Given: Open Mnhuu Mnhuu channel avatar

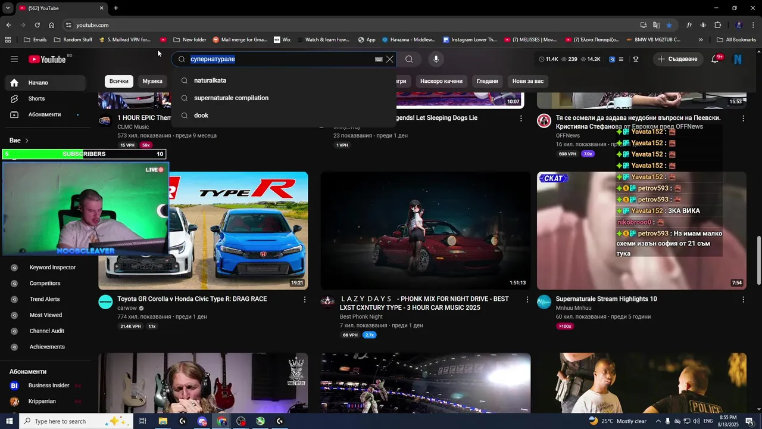Looking at the screenshot, I should [544, 301].
